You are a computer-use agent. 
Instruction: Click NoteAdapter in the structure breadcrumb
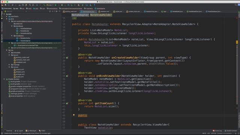pos(80,15)
